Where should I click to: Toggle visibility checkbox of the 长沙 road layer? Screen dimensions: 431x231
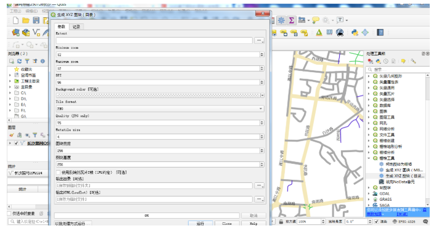coord(16,143)
